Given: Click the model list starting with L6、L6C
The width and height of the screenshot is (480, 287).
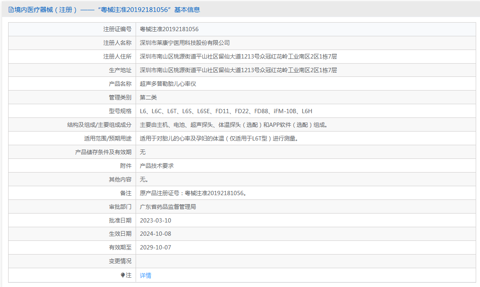Looking at the screenshot, I should tap(226, 111).
